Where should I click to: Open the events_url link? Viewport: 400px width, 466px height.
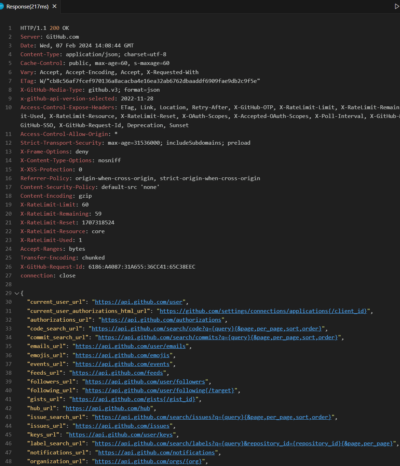[123, 364]
